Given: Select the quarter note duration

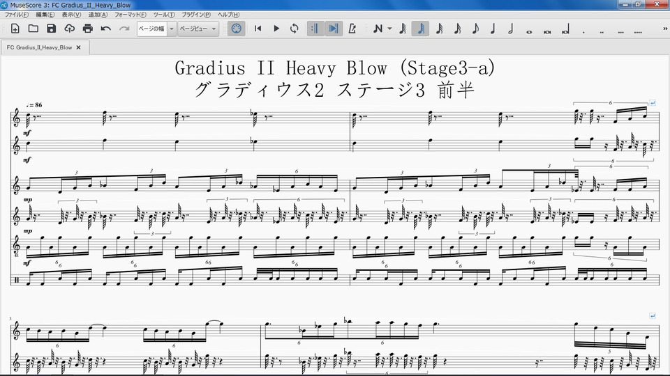Looking at the screenshot, I should pos(493,29).
